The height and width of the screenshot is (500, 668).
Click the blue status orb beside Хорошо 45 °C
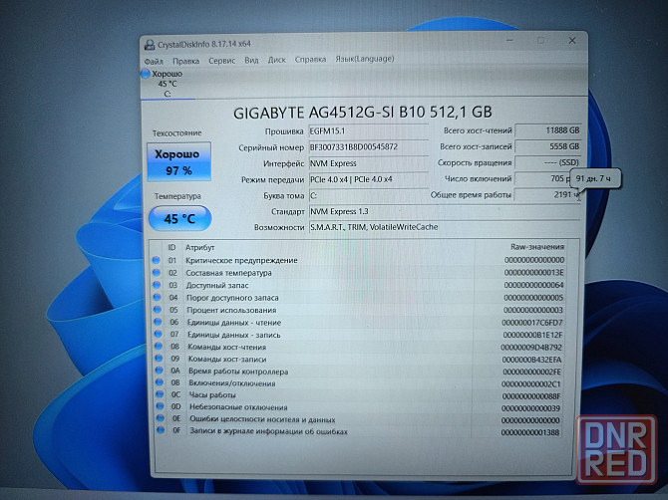[146, 74]
